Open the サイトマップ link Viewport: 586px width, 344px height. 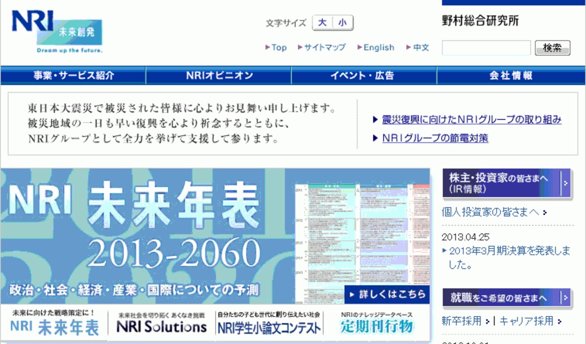point(322,47)
